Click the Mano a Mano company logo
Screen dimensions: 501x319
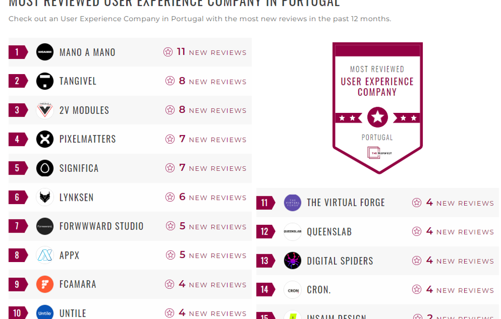point(45,52)
